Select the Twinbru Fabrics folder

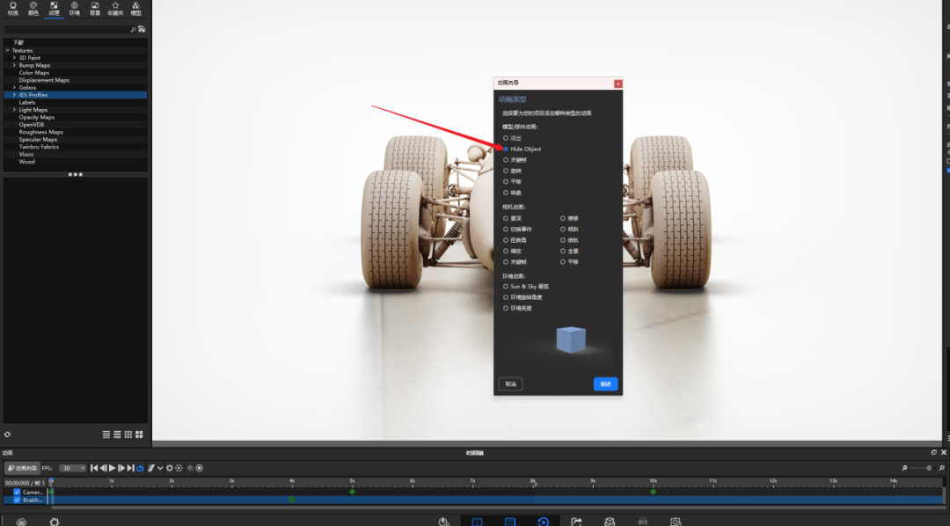[x=39, y=147]
